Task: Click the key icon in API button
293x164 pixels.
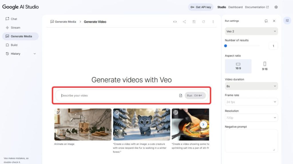Action: tap(192, 7)
